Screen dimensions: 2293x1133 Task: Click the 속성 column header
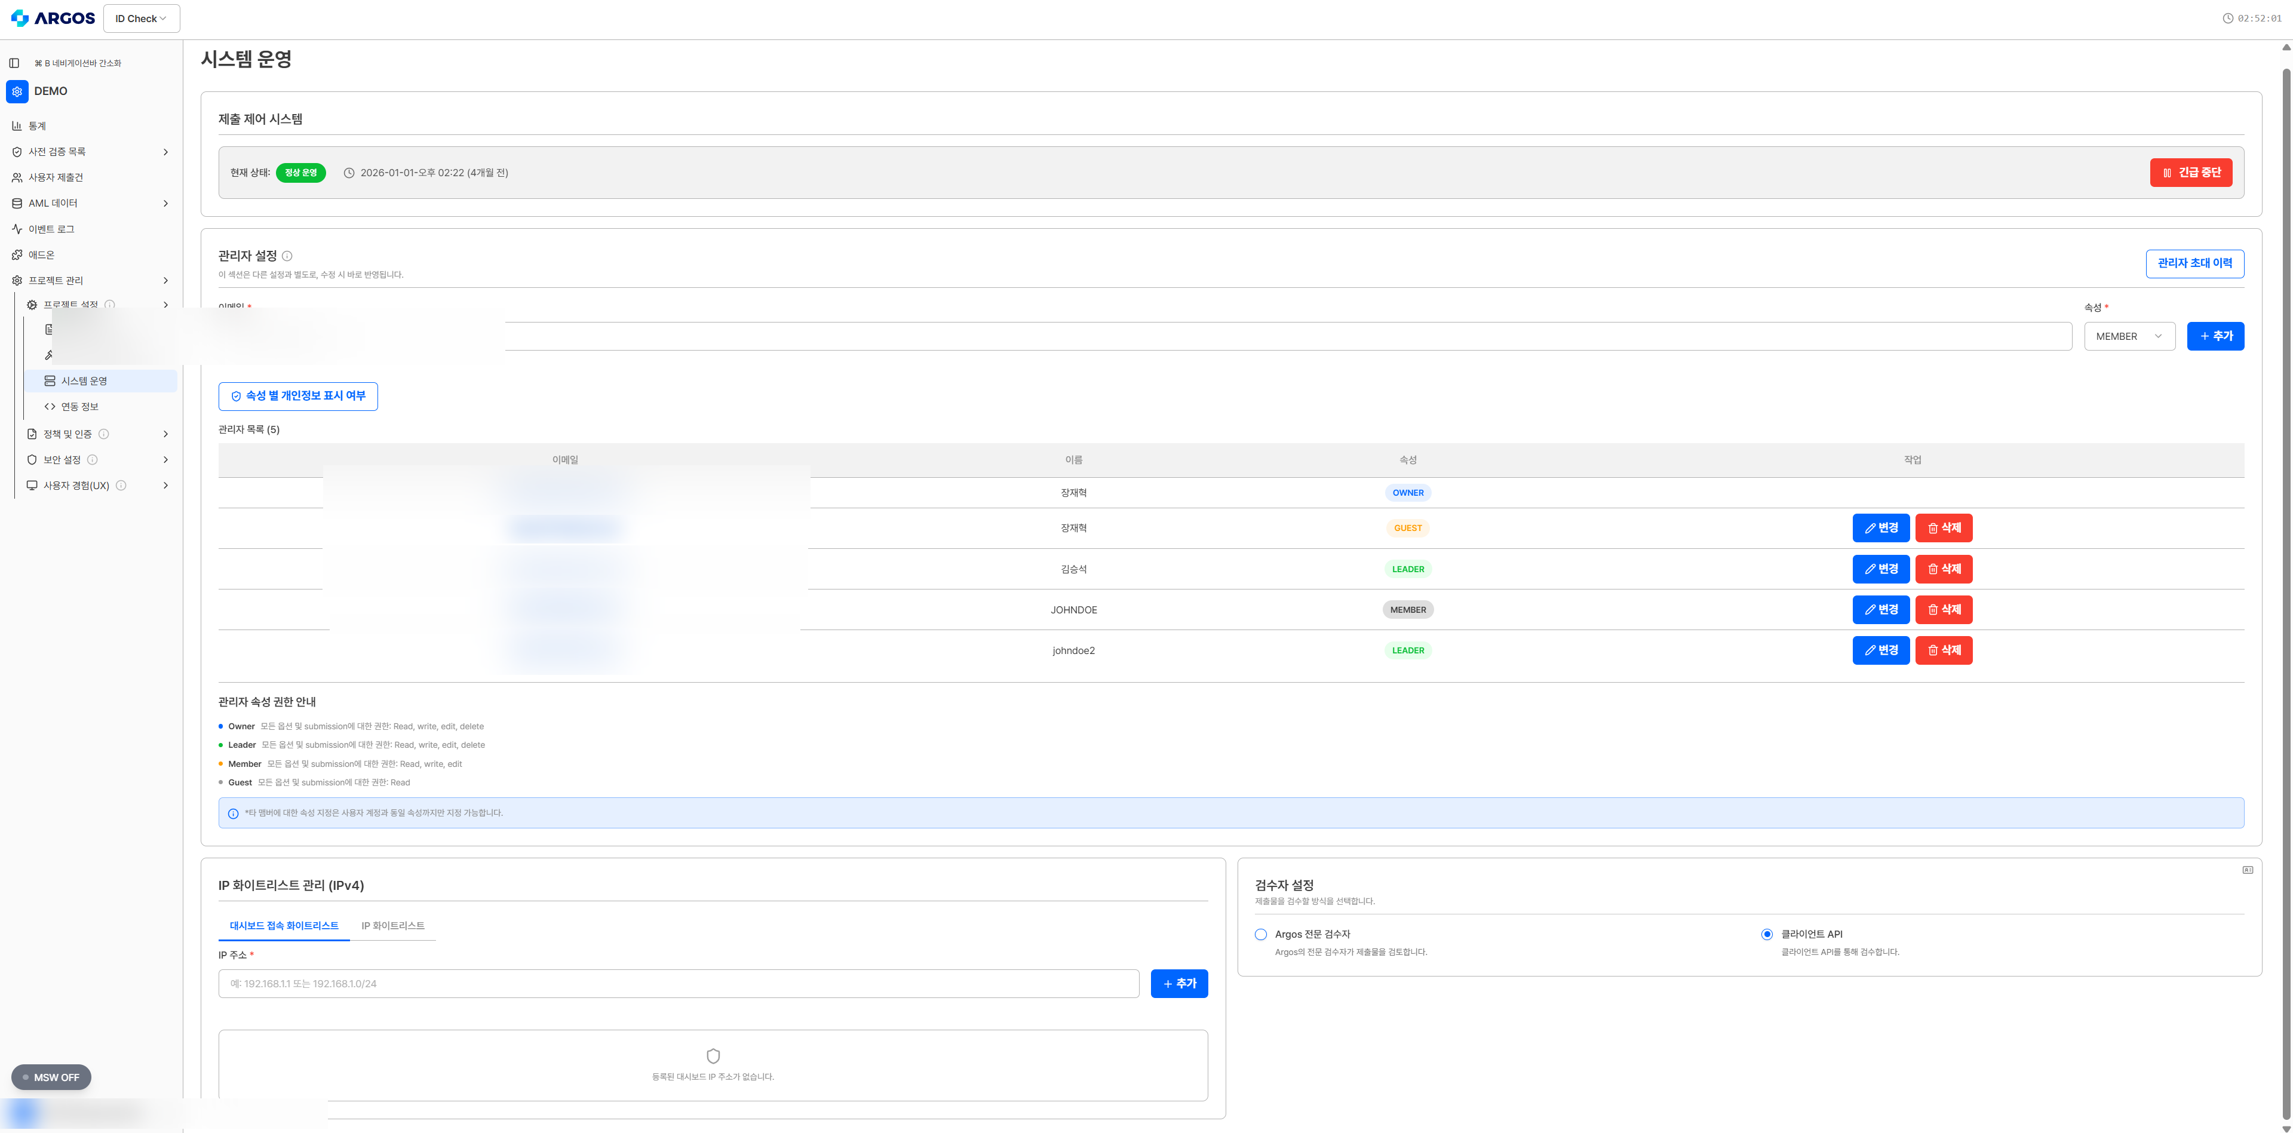click(x=1407, y=460)
